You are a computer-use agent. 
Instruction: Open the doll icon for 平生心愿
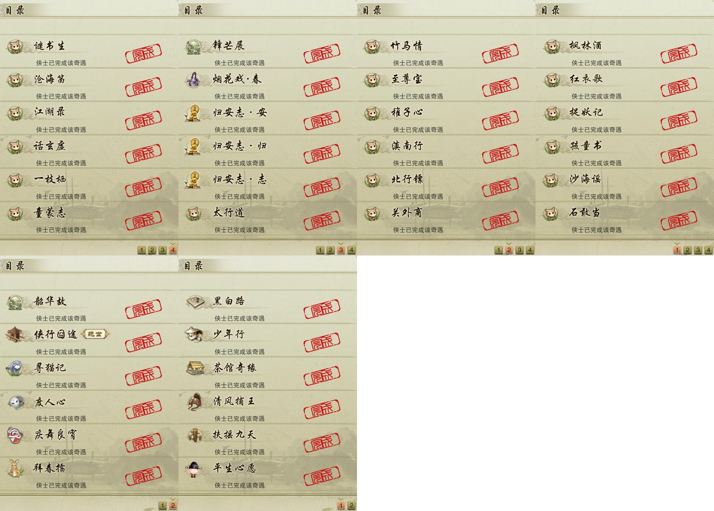[x=194, y=468]
